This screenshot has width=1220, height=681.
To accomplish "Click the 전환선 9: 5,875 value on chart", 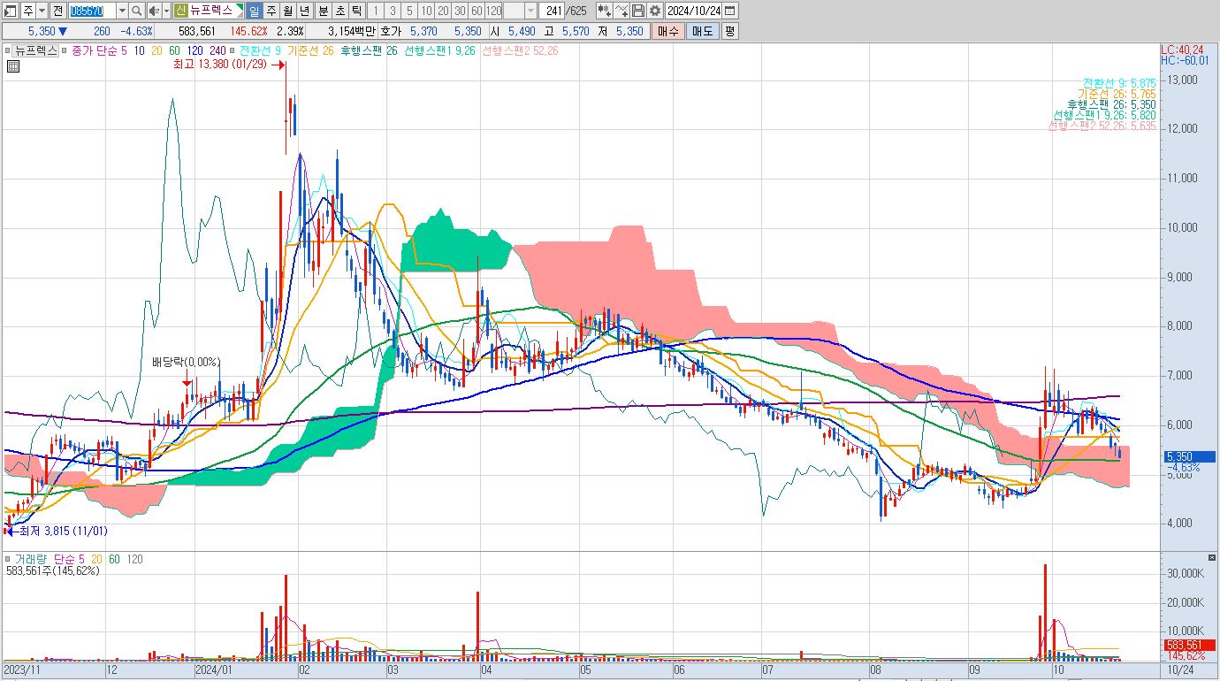I will point(1118,83).
